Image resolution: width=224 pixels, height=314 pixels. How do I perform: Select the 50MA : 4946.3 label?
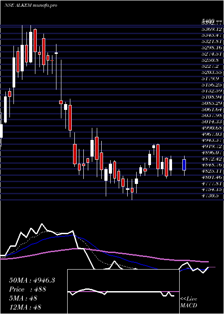pyautogui.click(x=32, y=280)
